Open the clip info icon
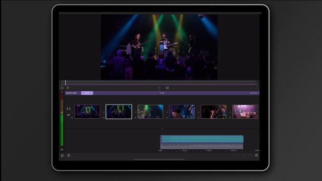This screenshot has width=322, height=181. (62, 87)
